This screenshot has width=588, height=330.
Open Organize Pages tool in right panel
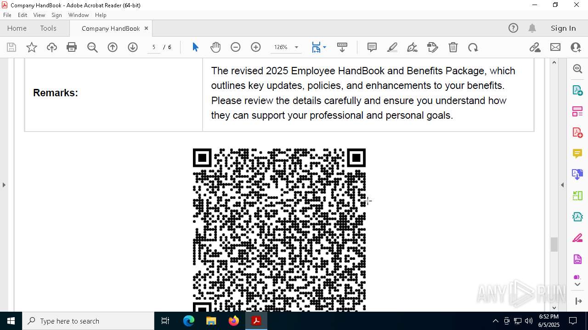pos(577,111)
